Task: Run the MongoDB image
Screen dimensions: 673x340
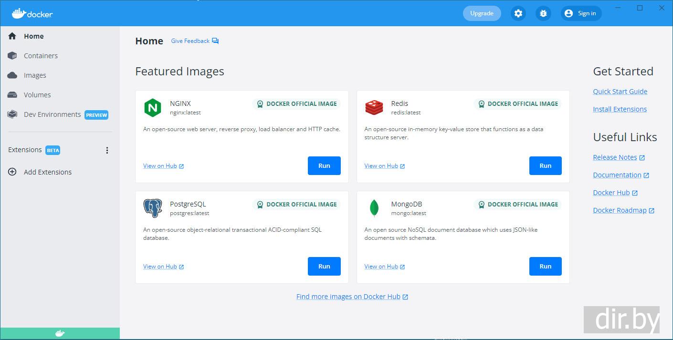Action: click(x=545, y=267)
